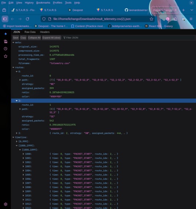This screenshot has width=196, height=209.
Task: Select the assigned_packets value 542
Action: (51, 121)
